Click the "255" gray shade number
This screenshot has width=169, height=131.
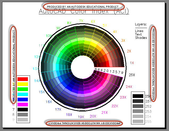click(x=148, y=122)
